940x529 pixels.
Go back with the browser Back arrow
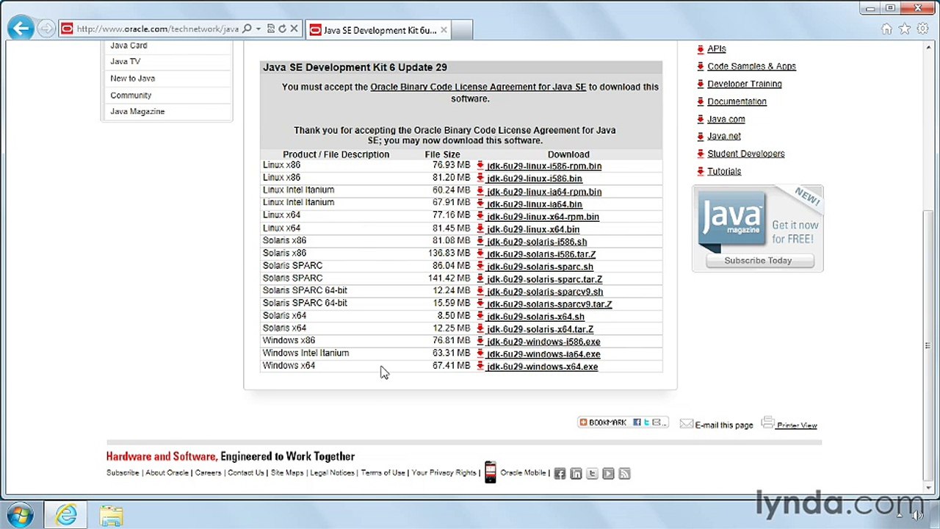click(x=21, y=29)
